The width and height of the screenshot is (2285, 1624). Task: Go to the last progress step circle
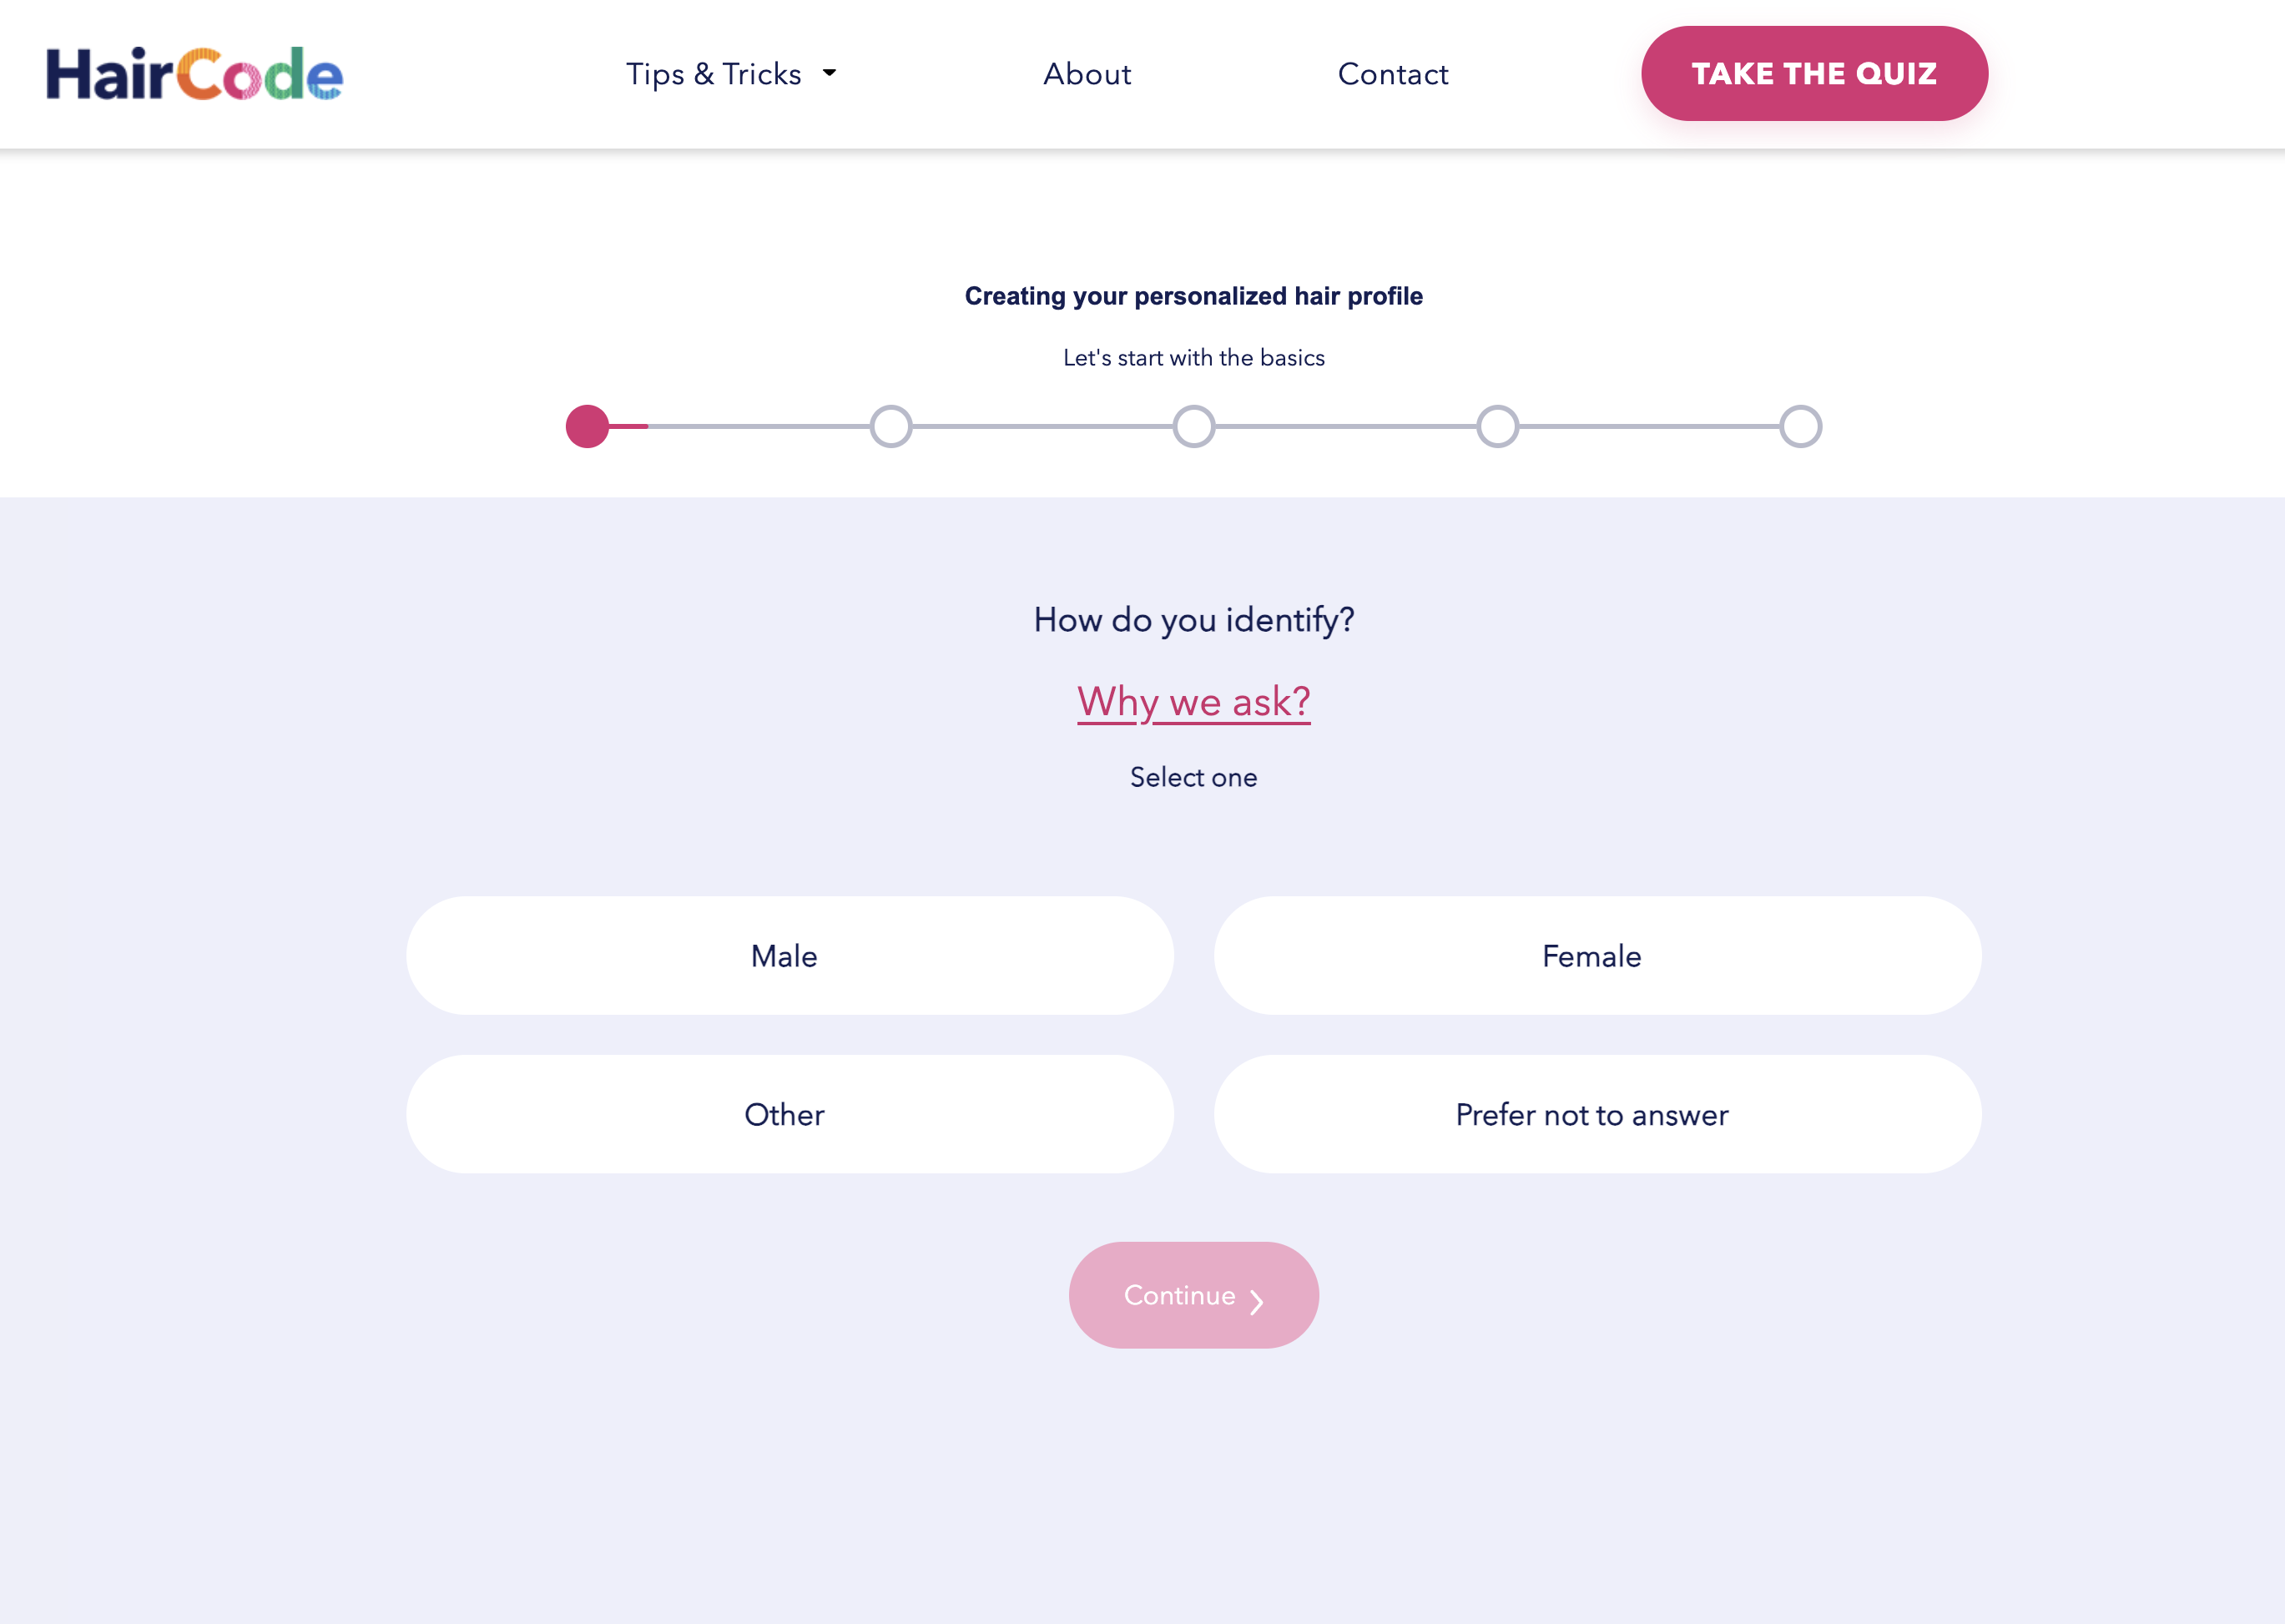click(1800, 427)
